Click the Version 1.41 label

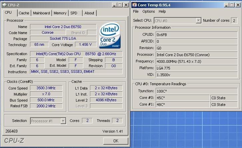pos(113,131)
